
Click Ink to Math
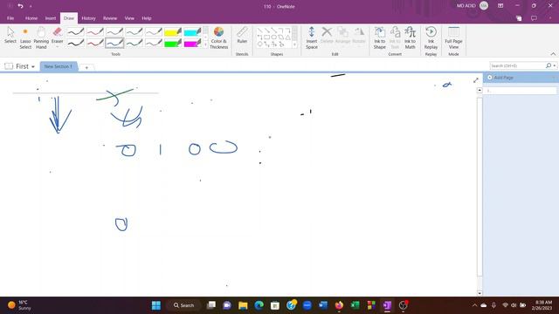[x=410, y=38]
